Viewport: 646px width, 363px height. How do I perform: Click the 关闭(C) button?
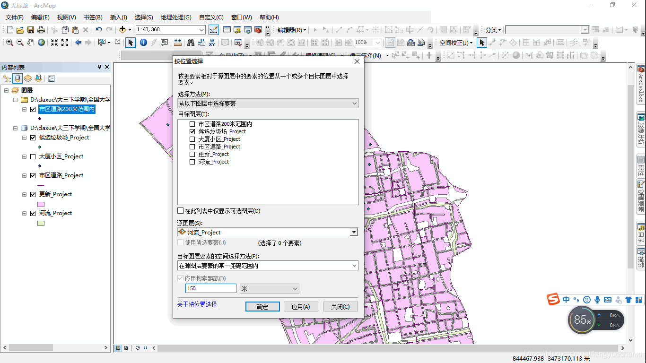click(x=340, y=307)
